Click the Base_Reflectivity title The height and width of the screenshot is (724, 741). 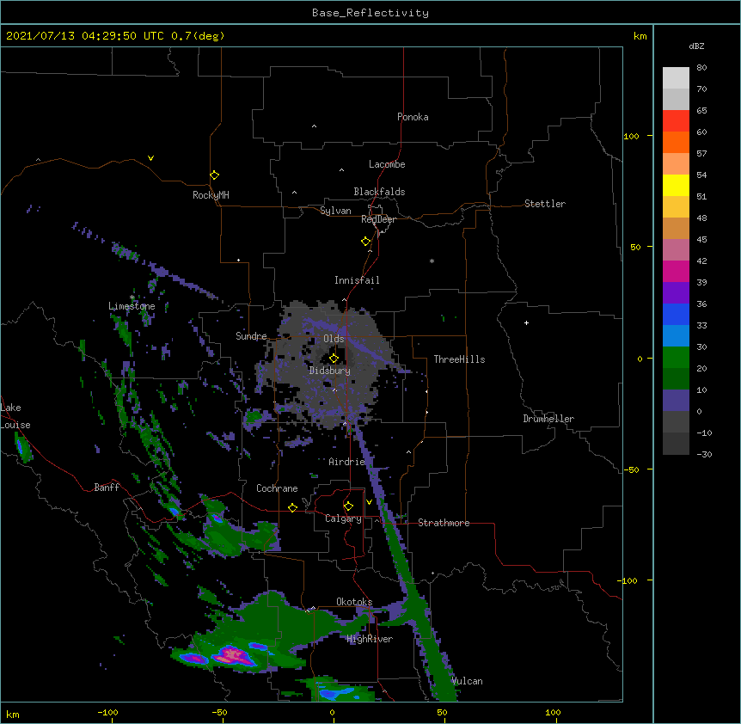370,13
